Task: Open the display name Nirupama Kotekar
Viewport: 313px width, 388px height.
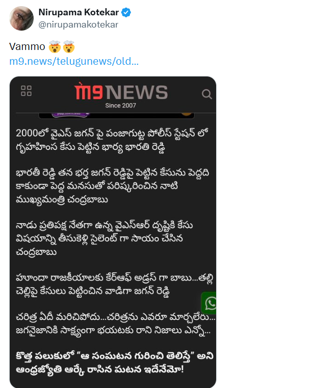Action: (79, 12)
